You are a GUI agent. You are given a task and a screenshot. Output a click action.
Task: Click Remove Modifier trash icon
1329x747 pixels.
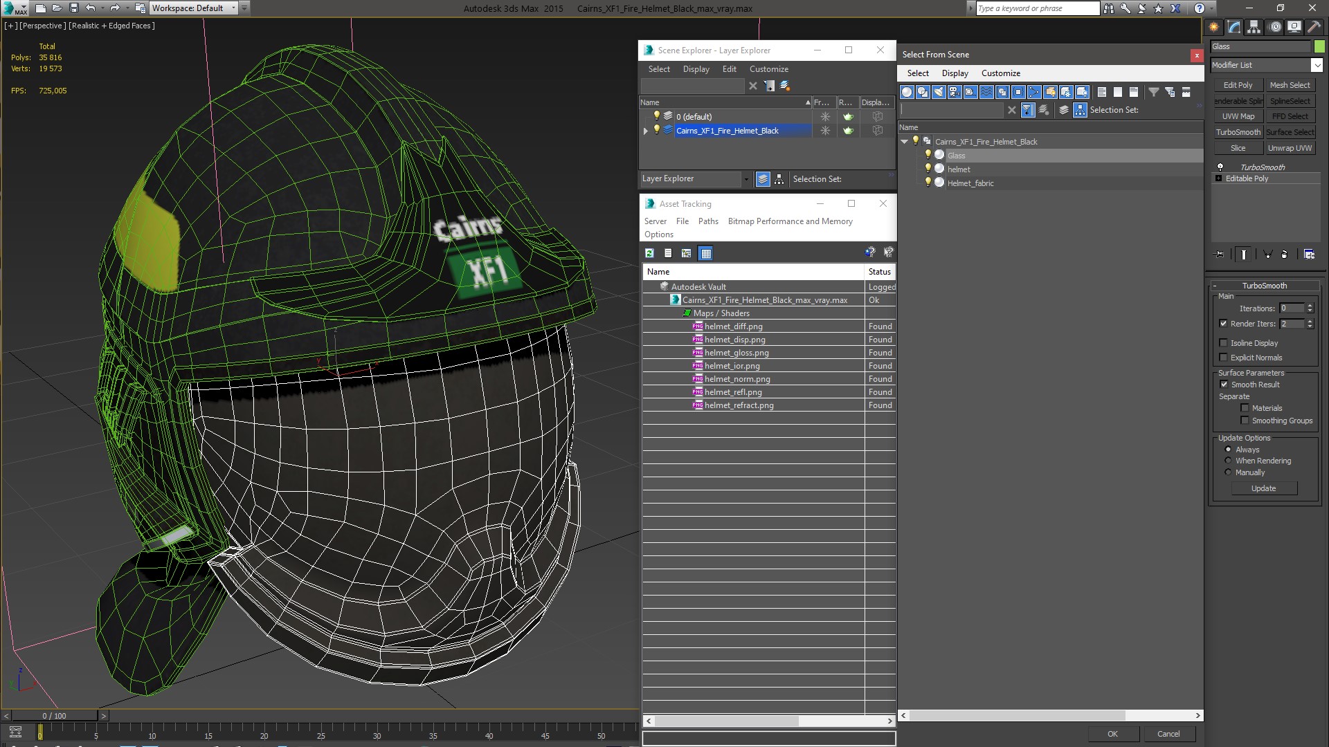pos(1285,255)
